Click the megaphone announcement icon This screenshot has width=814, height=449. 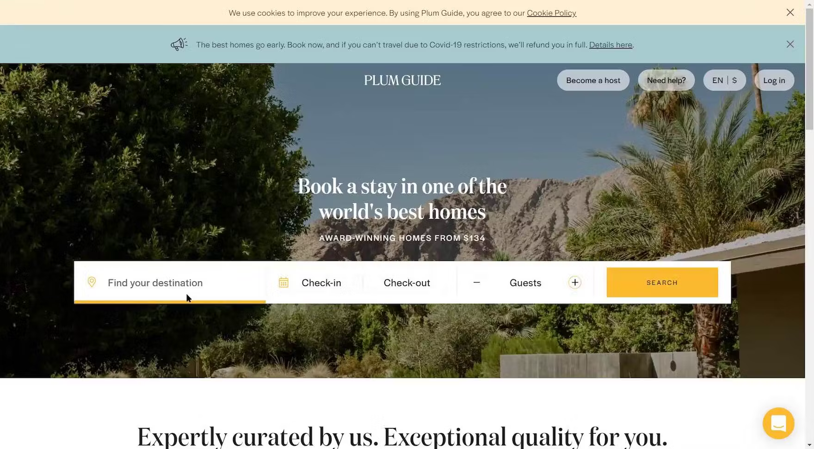179,44
